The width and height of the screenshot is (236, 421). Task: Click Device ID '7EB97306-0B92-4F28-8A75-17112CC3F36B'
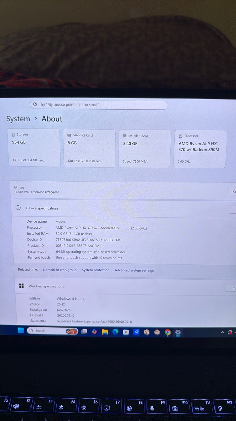[x=88, y=240]
